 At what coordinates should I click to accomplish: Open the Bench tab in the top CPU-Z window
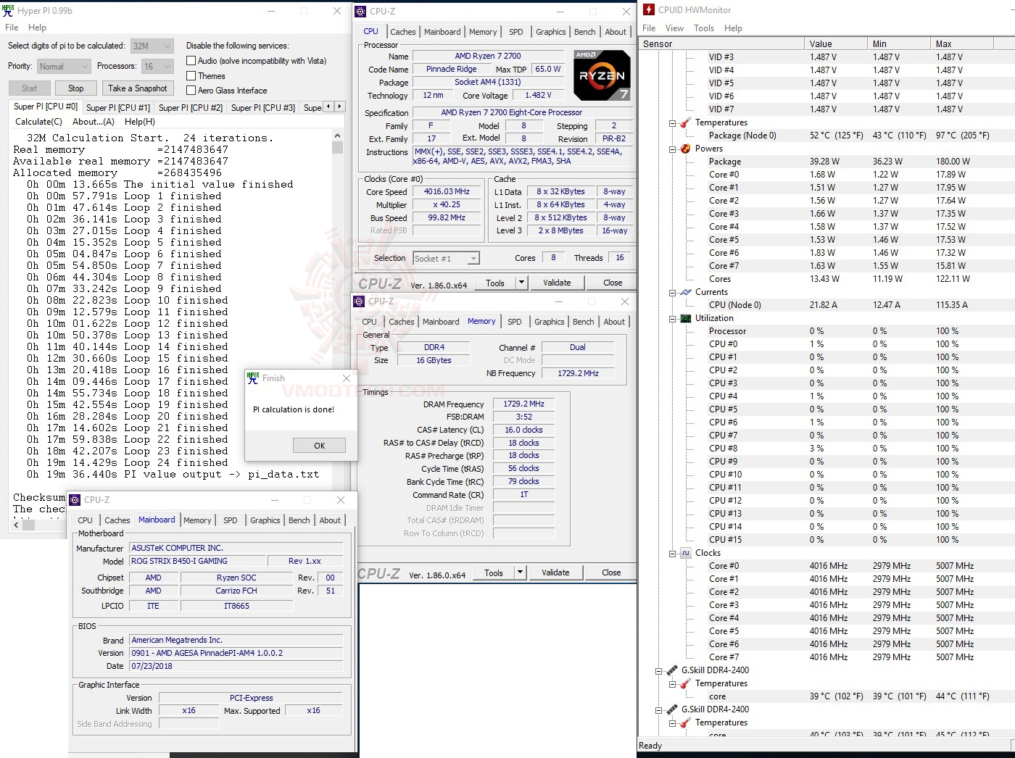[585, 32]
